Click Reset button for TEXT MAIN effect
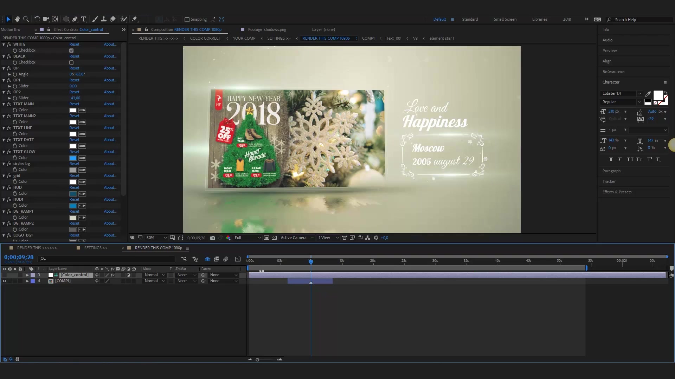 click(x=74, y=104)
